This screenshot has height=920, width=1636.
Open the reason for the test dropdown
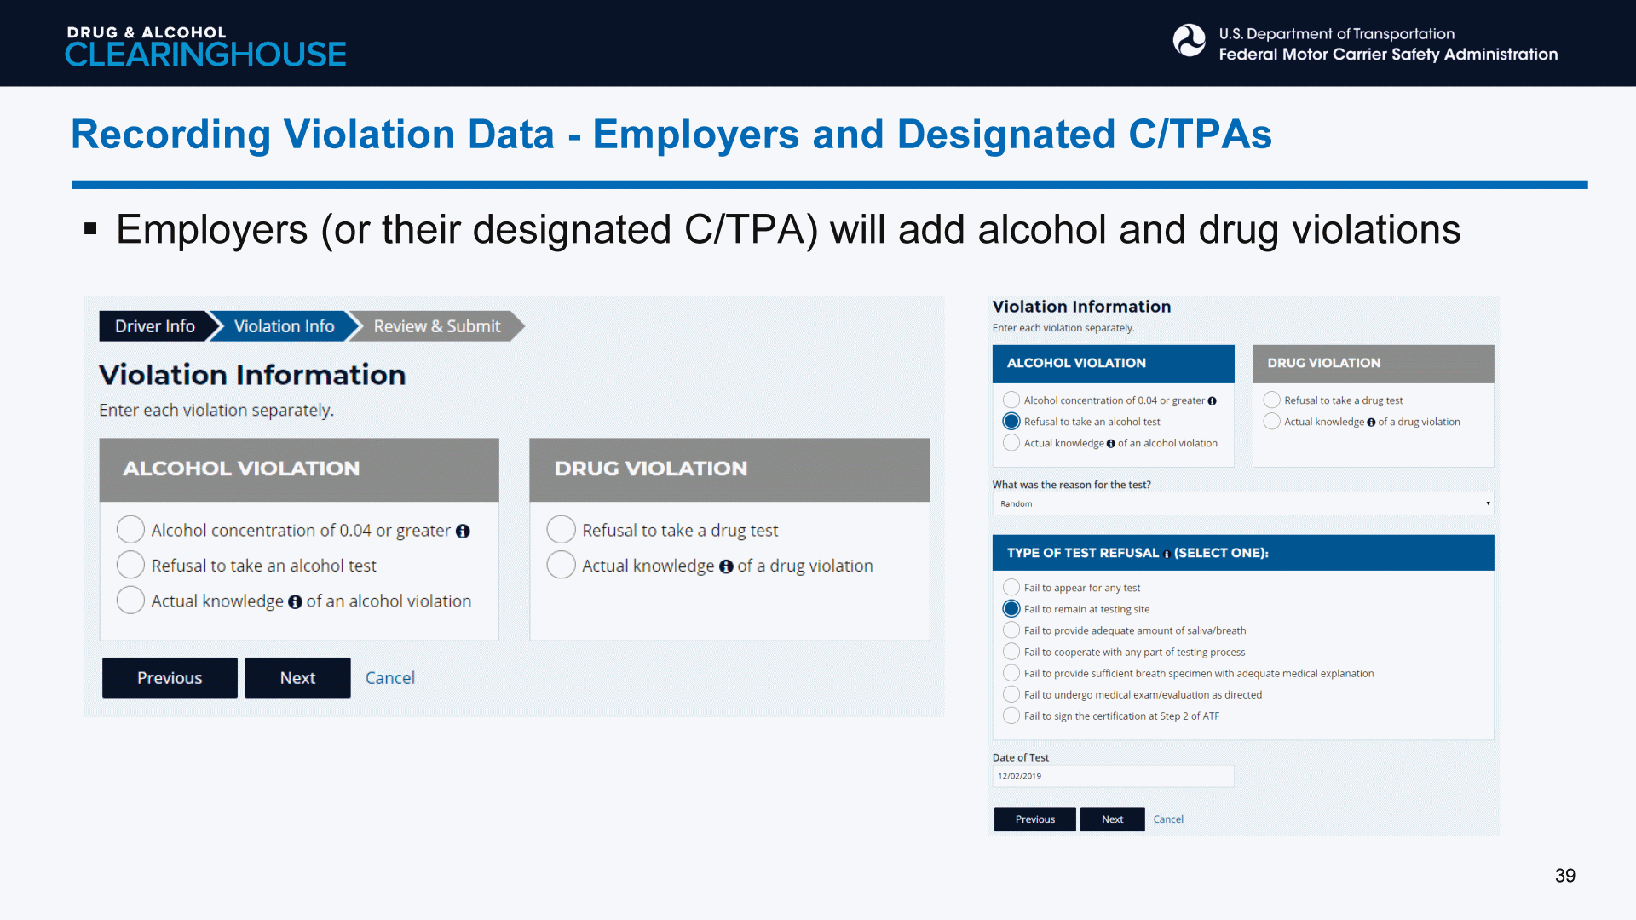1242,503
